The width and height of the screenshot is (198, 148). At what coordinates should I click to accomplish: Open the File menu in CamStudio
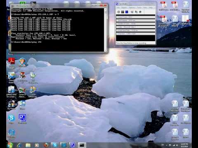tap(118, 7)
